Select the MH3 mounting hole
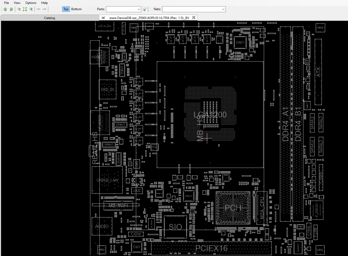This screenshot has width=348, height=256. [320, 250]
